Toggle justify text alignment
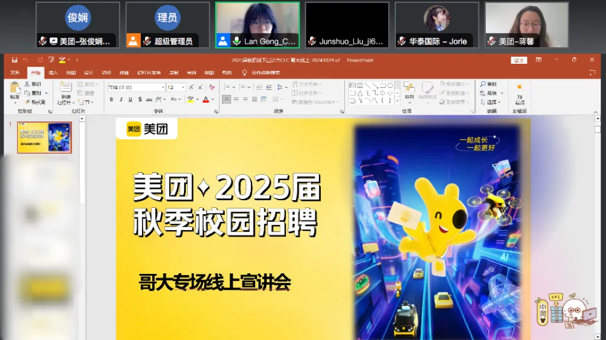Screen dimensions: 606x340 pos(254,99)
